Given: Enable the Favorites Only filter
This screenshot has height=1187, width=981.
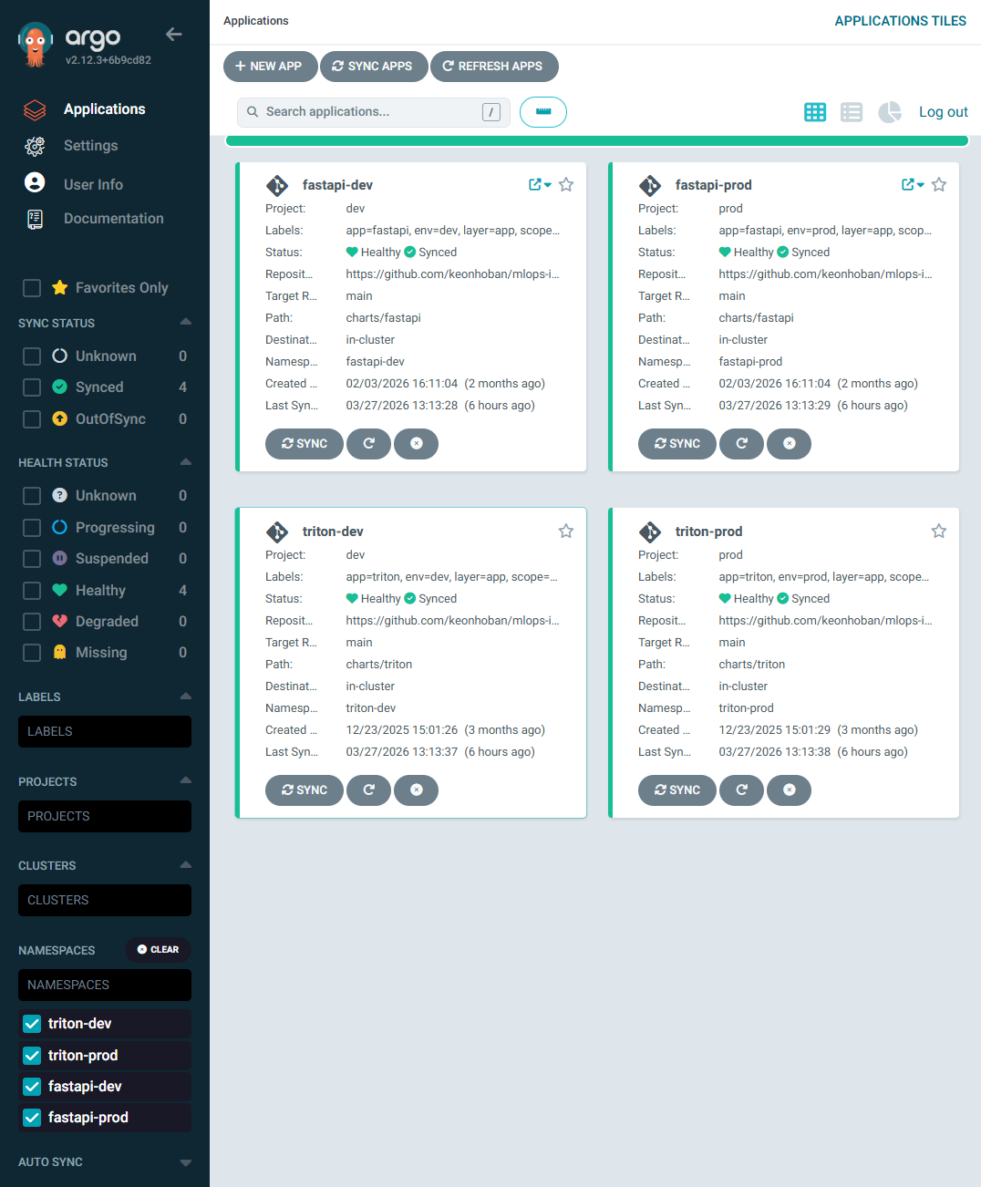Looking at the screenshot, I should [31, 287].
